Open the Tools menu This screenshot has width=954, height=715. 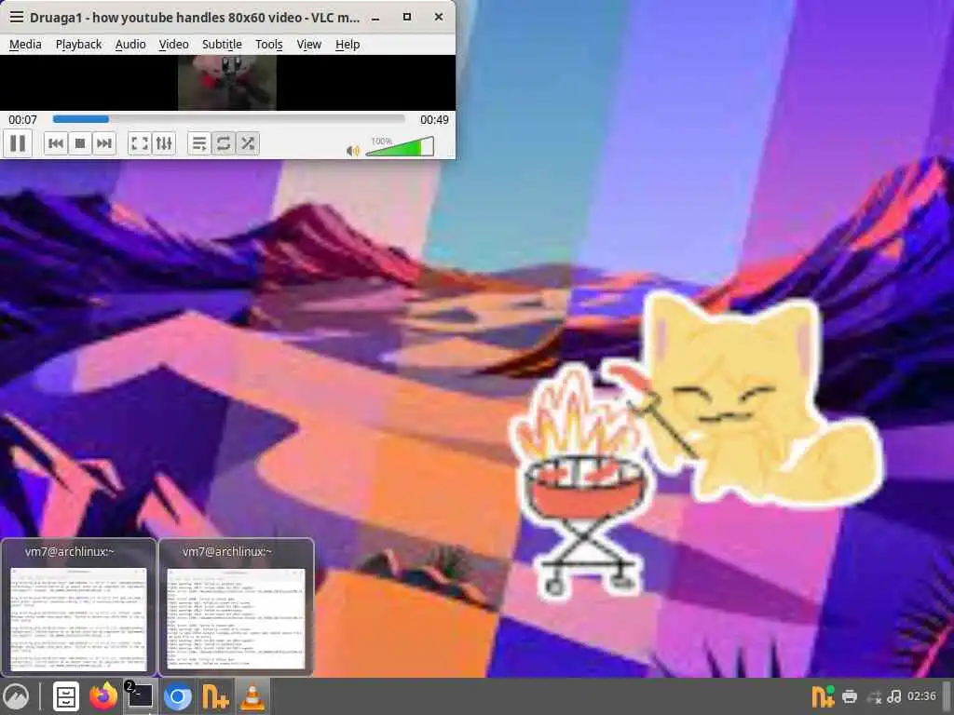click(x=269, y=45)
